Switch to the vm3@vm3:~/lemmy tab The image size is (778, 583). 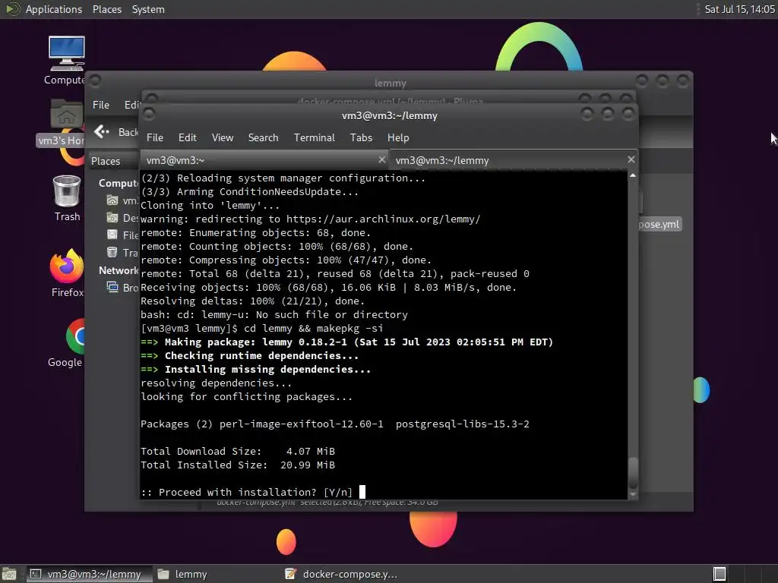click(514, 160)
